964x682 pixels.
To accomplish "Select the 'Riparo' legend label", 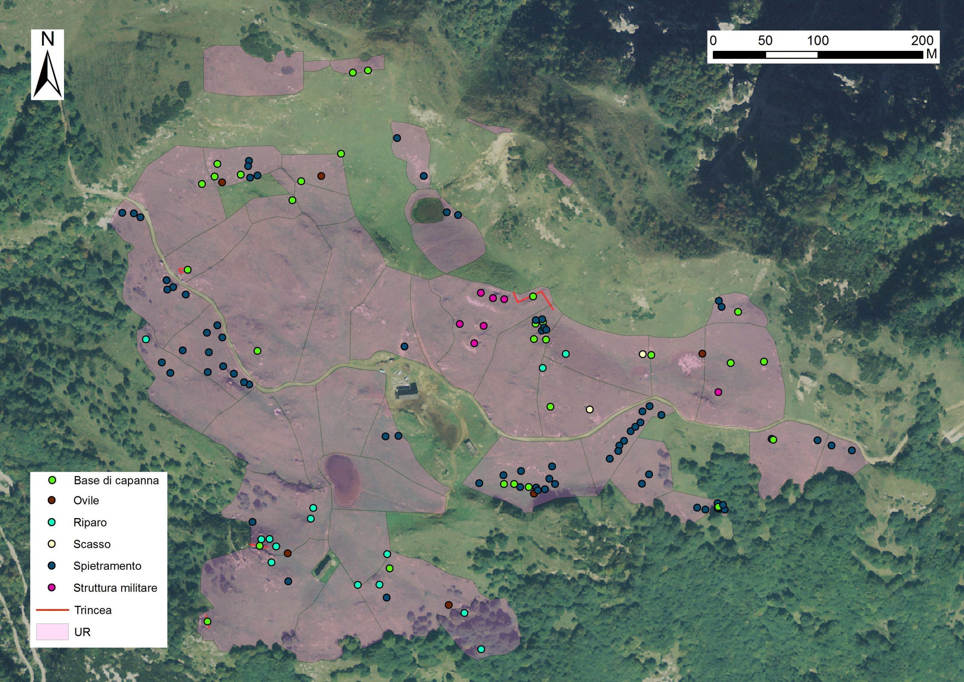I will (x=90, y=523).
